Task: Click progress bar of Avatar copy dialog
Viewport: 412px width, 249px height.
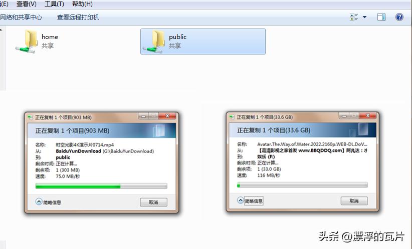Action: coord(302,185)
